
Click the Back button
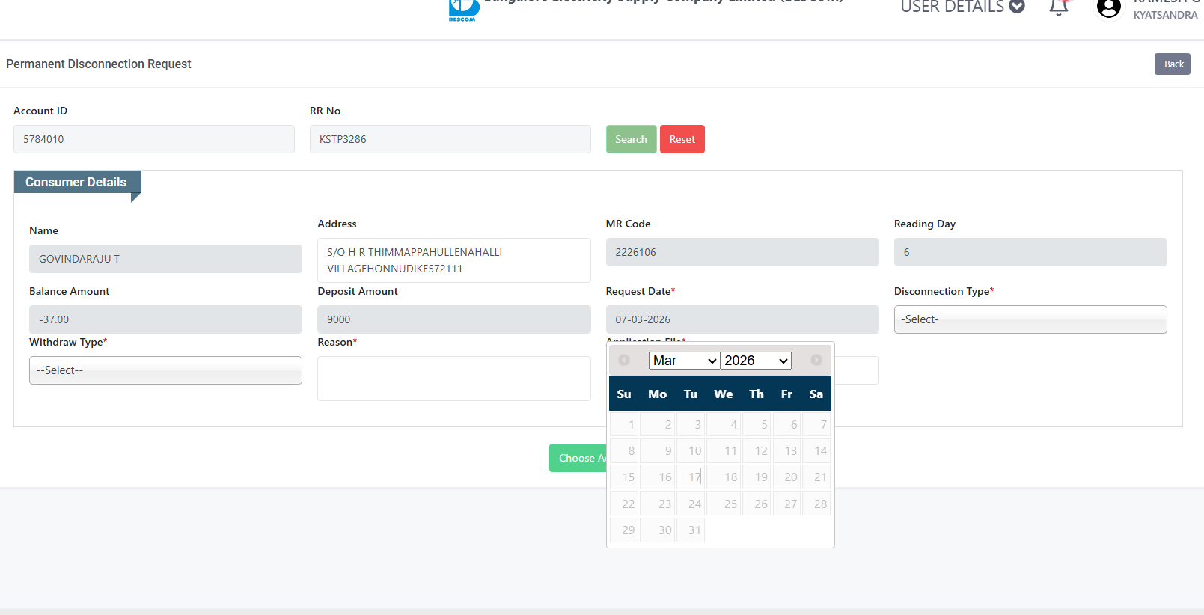pyautogui.click(x=1172, y=64)
